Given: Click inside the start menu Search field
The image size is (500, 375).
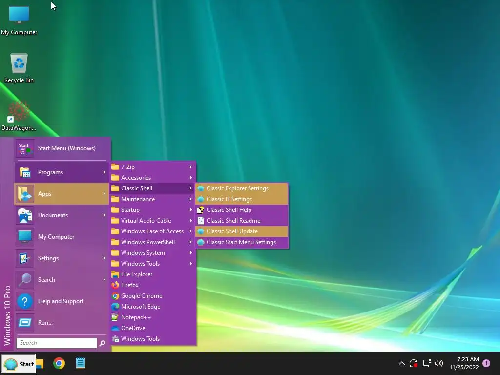Looking at the screenshot, I should pyautogui.click(x=57, y=343).
